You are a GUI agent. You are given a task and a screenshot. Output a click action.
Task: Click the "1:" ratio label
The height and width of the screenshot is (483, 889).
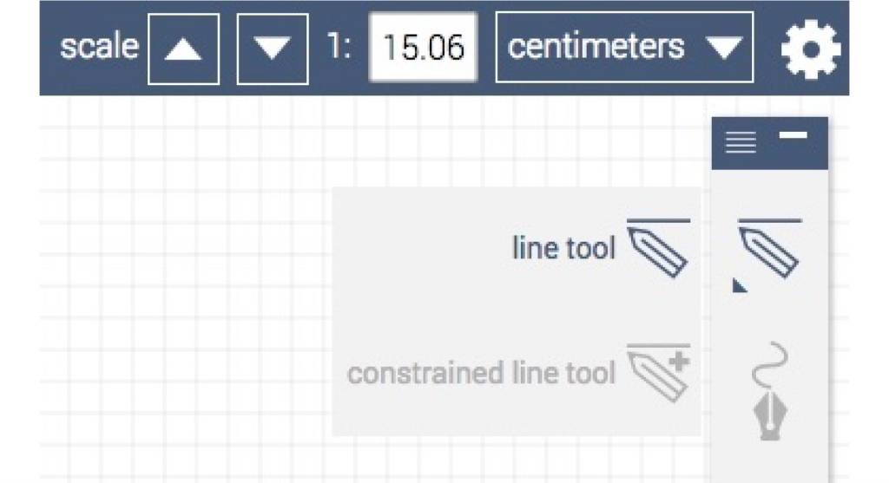[x=339, y=47]
